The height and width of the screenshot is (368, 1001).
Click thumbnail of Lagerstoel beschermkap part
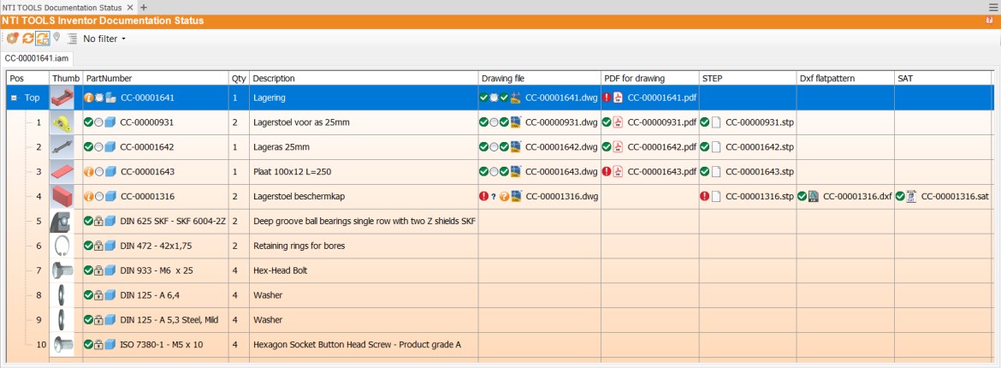click(63, 196)
